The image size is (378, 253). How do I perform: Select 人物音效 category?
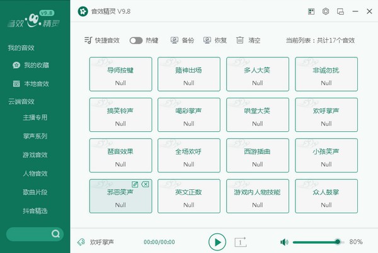(35, 174)
